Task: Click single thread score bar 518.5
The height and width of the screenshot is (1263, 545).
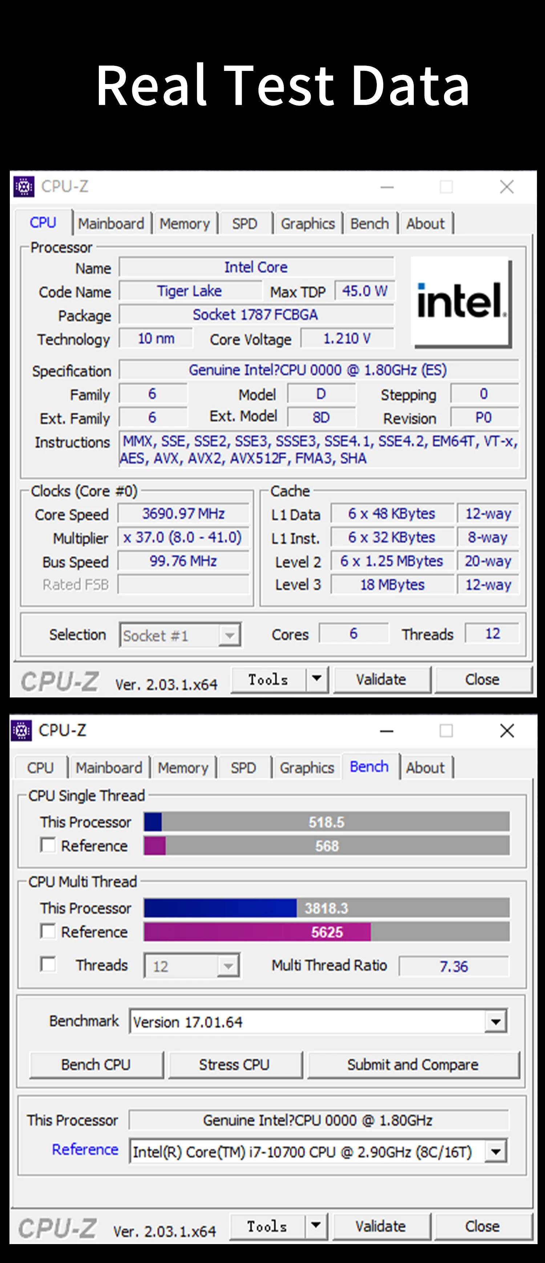Action: (327, 822)
